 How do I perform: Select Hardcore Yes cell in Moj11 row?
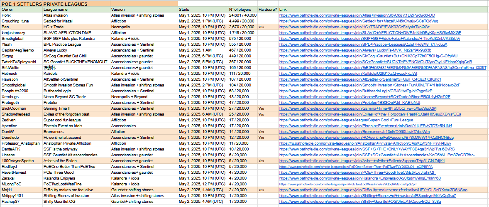pyautogui.click(x=268, y=190)
